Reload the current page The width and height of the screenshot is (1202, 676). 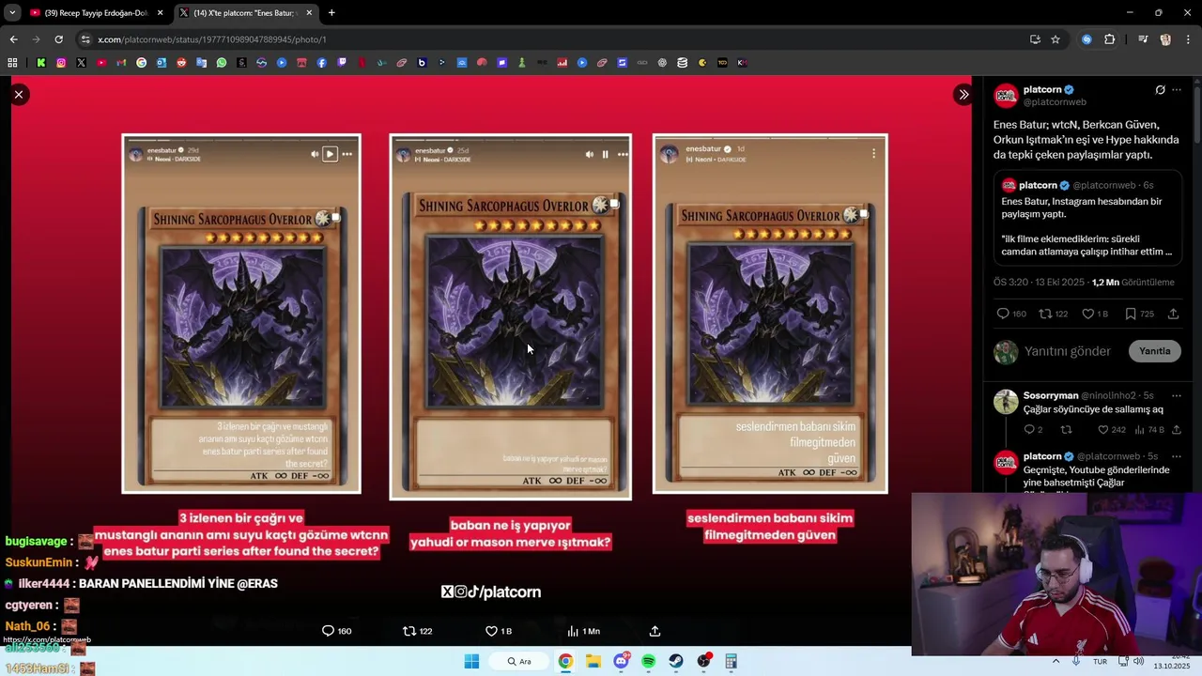tap(58, 39)
